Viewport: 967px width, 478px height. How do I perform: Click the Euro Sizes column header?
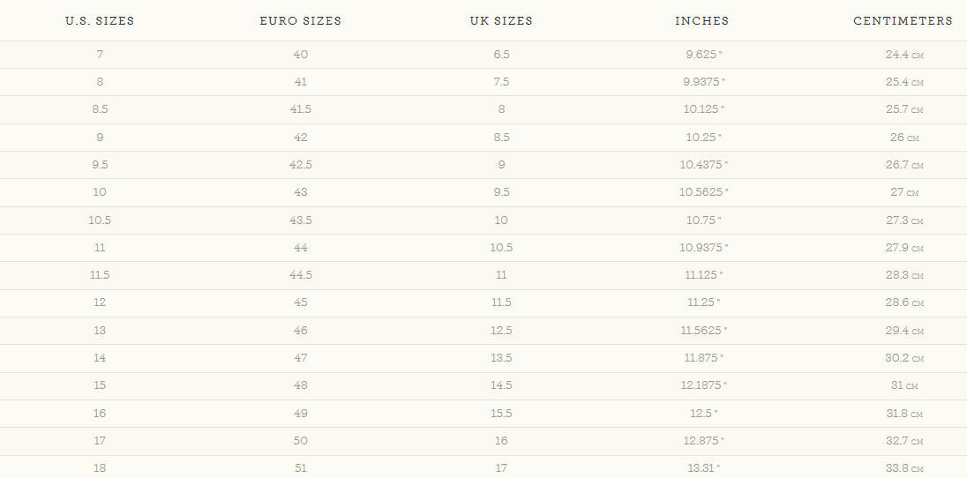(301, 21)
